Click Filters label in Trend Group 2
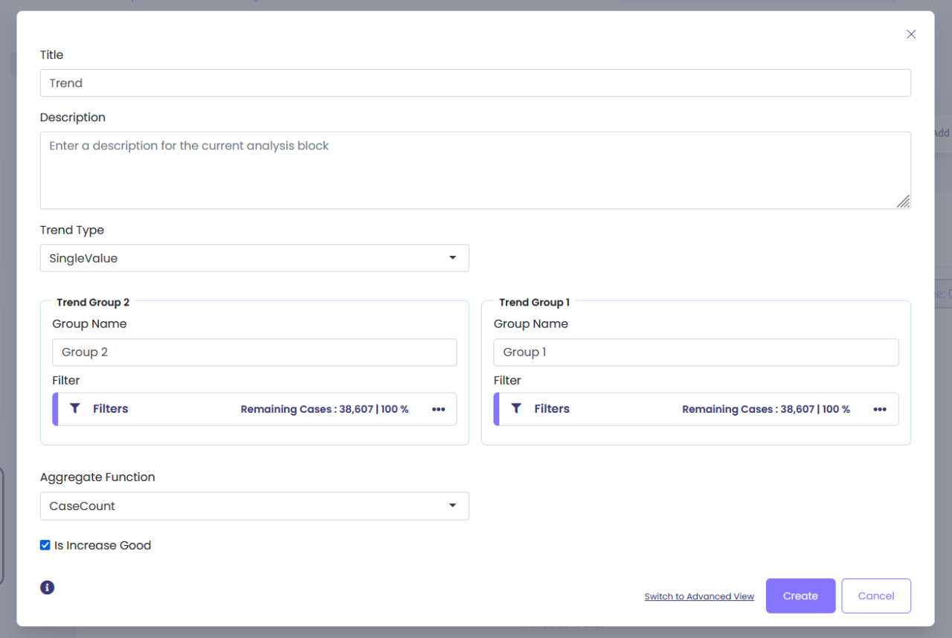952x638 pixels. (x=110, y=408)
